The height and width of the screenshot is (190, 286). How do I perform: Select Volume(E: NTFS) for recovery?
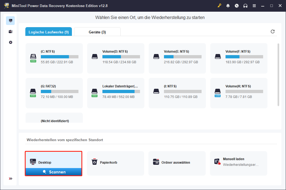177,58
